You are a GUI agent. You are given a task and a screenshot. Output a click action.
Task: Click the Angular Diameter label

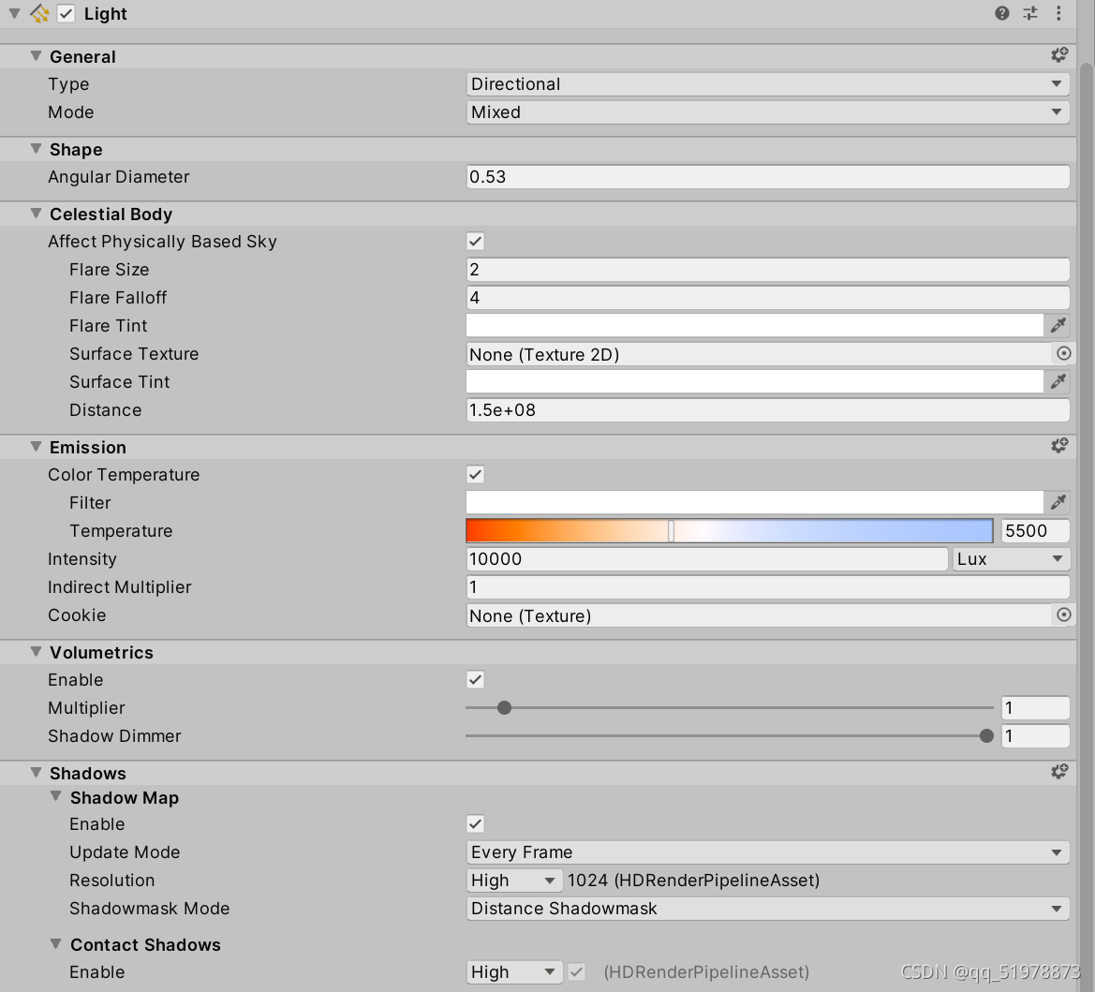click(x=119, y=177)
